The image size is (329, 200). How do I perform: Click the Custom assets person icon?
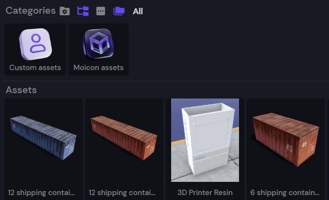click(x=35, y=44)
